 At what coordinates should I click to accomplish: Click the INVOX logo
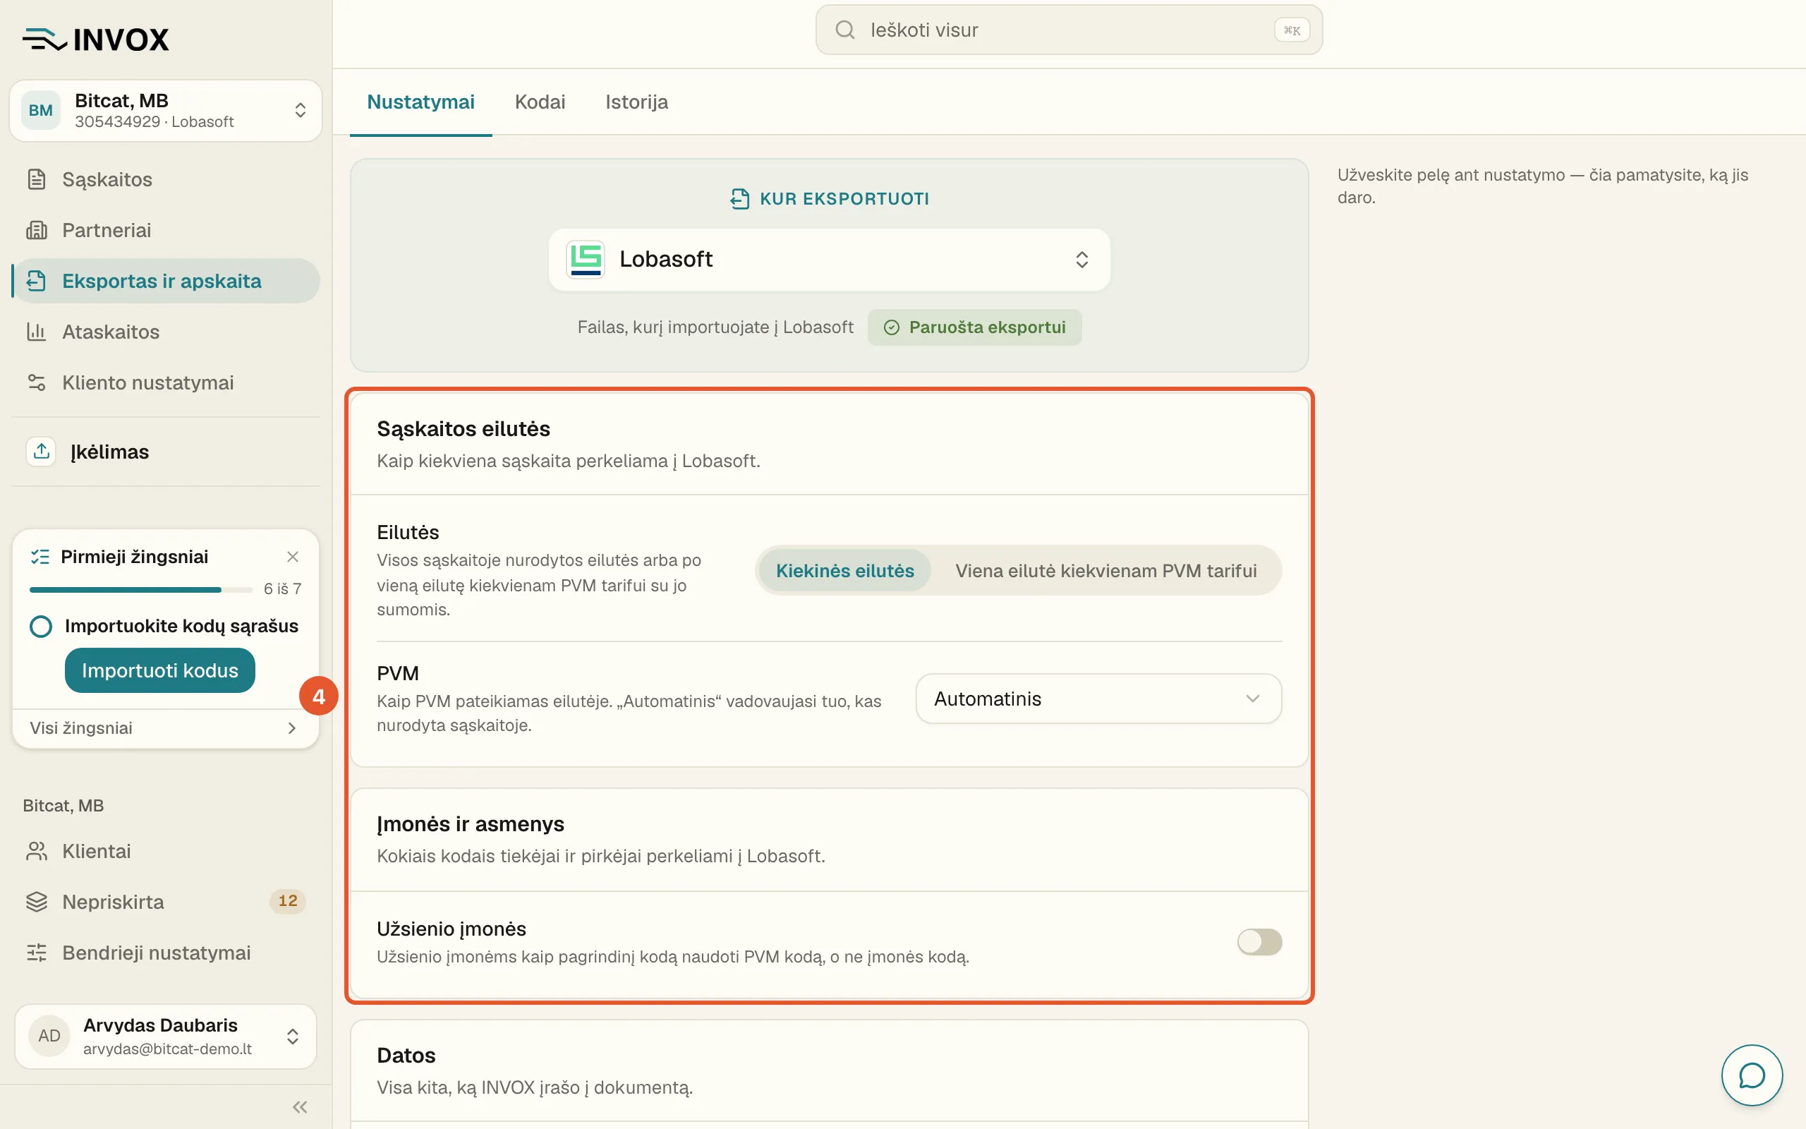[x=95, y=39]
